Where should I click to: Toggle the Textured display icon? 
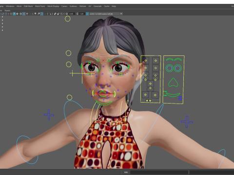[24, 14]
